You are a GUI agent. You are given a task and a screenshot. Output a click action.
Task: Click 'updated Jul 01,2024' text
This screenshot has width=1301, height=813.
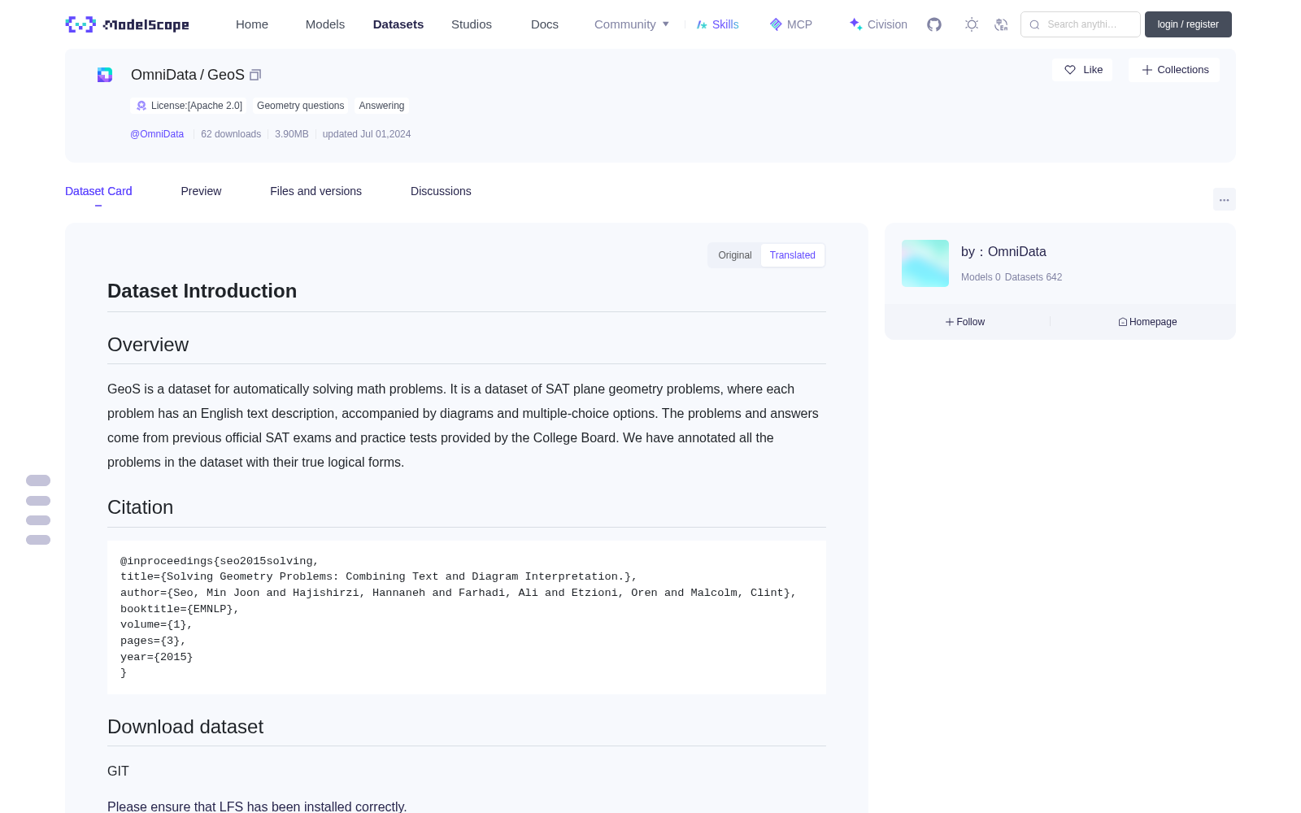tap(367, 134)
